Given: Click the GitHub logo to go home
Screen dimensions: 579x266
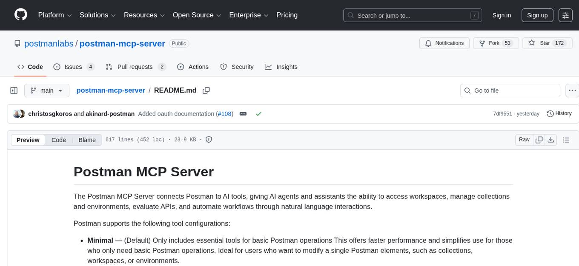Looking at the screenshot, I should point(20,15).
